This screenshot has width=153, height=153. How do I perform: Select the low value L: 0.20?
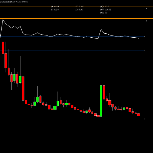point(79,10)
